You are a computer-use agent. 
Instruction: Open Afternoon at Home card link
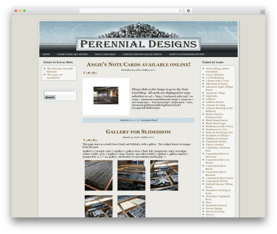[x=217, y=84]
